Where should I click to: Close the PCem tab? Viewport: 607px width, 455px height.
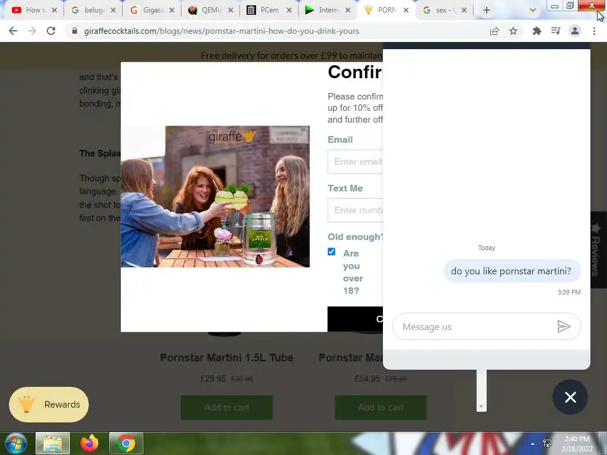click(289, 11)
